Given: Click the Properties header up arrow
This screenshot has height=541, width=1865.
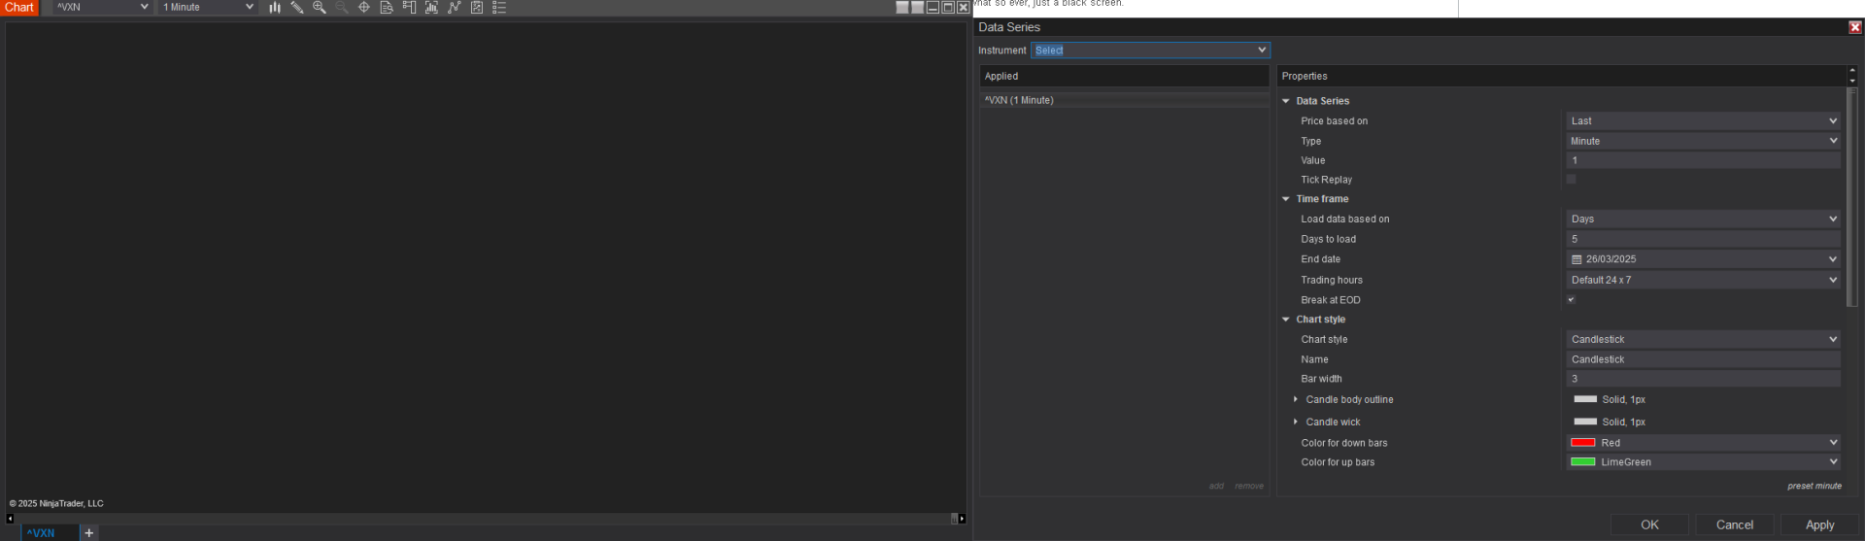Looking at the screenshot, I should (1852, 71).
